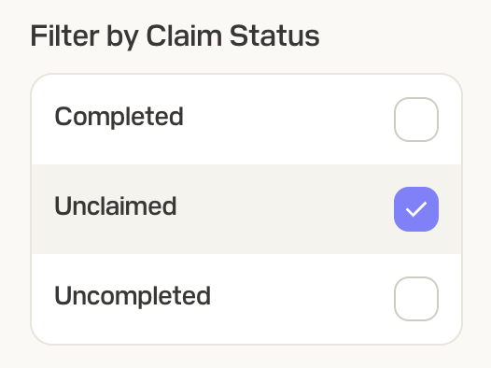This screenshot has width=491, height=368.
Task: Click the word Status in the heading
Action: click(x=274, y=35)
